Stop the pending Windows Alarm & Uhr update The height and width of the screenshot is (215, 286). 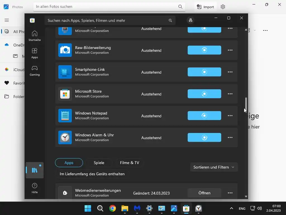(x=204, y=137)
